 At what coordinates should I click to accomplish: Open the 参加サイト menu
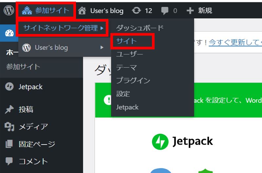point(46,10)
